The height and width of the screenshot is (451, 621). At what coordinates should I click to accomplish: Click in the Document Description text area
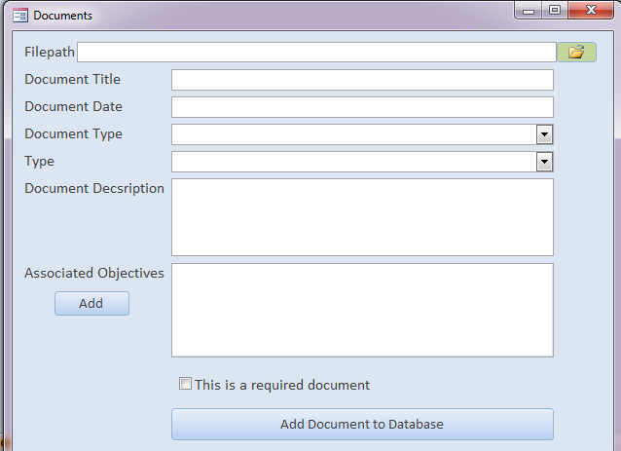[x=362, y=216]
